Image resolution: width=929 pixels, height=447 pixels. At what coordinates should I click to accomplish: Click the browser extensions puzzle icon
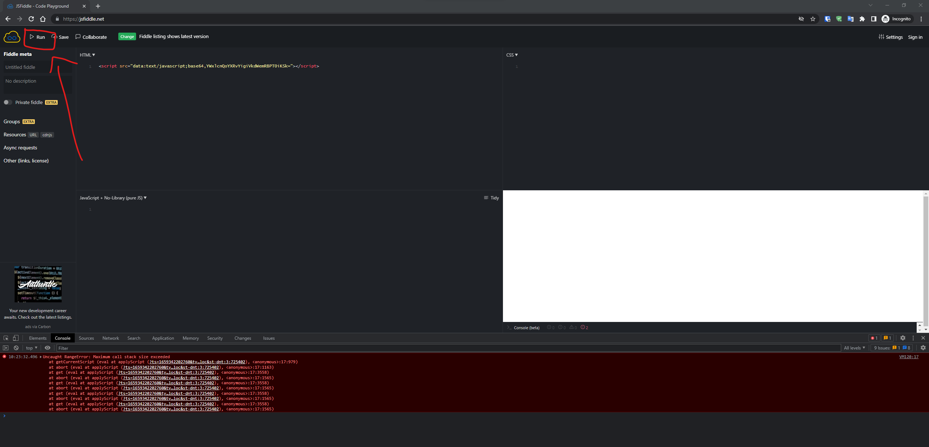[x=863, y=19]
